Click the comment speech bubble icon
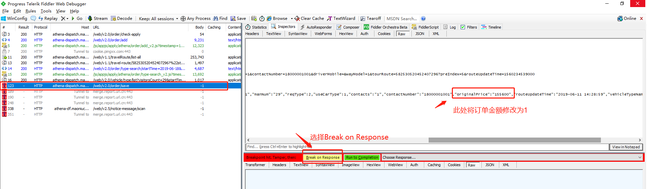647x189 pixels. tap(33, 18)
